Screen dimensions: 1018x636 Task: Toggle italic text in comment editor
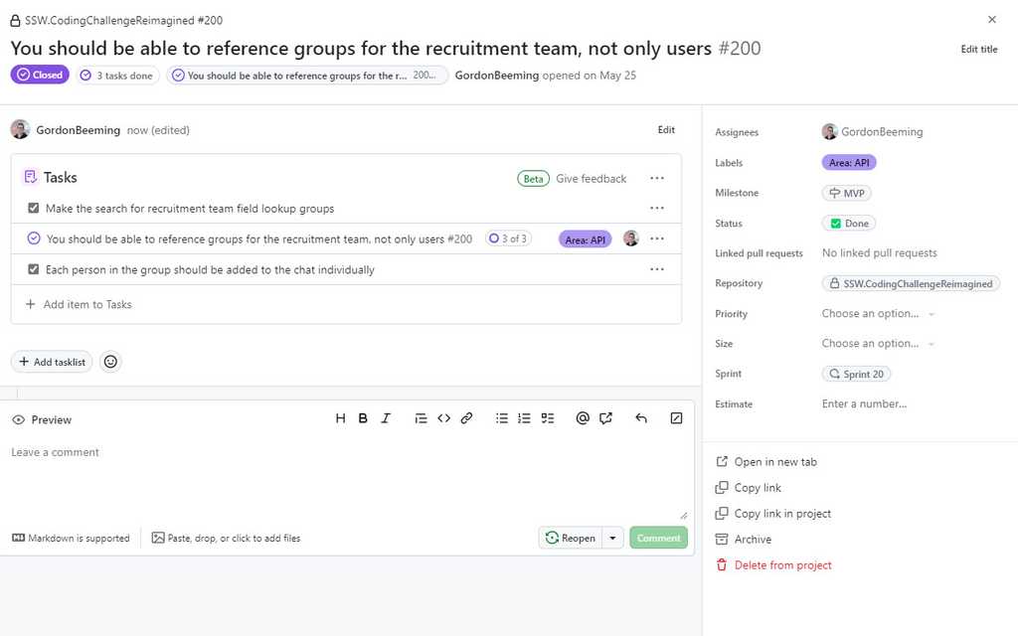(x=386, y=418)
